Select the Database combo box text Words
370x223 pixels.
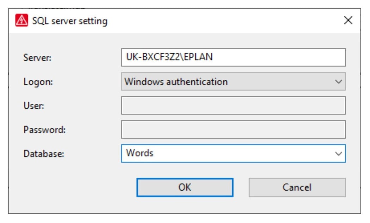[x=140, y=153]
